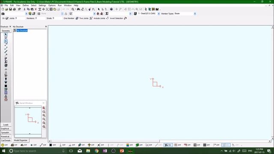
Task: Click the Geometry shortcut button
Action: pyautogui.click(x=6, y=31)
